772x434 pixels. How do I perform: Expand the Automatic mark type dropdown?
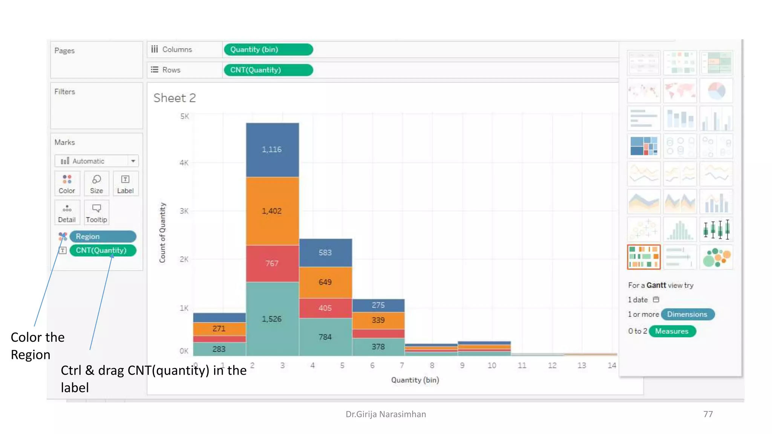pos(133,161)
